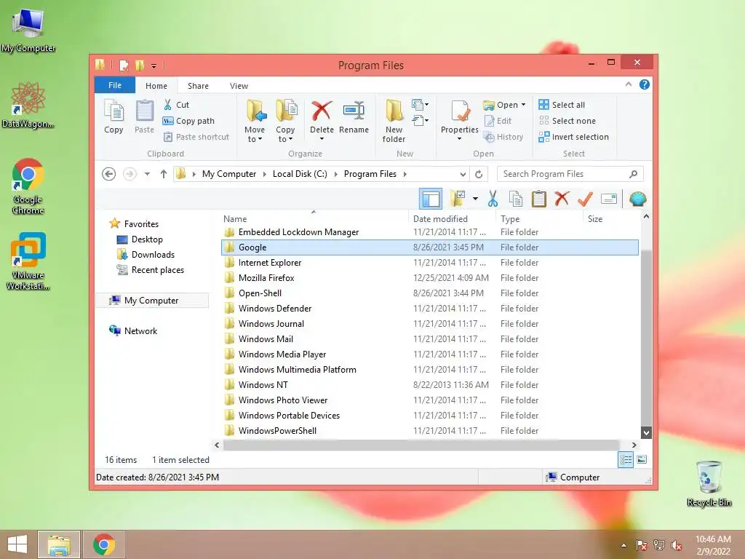Viewport: 745px width, 559px height.
Task: Select Recent places in the navigation pane
Action: [x=157, y=270]
